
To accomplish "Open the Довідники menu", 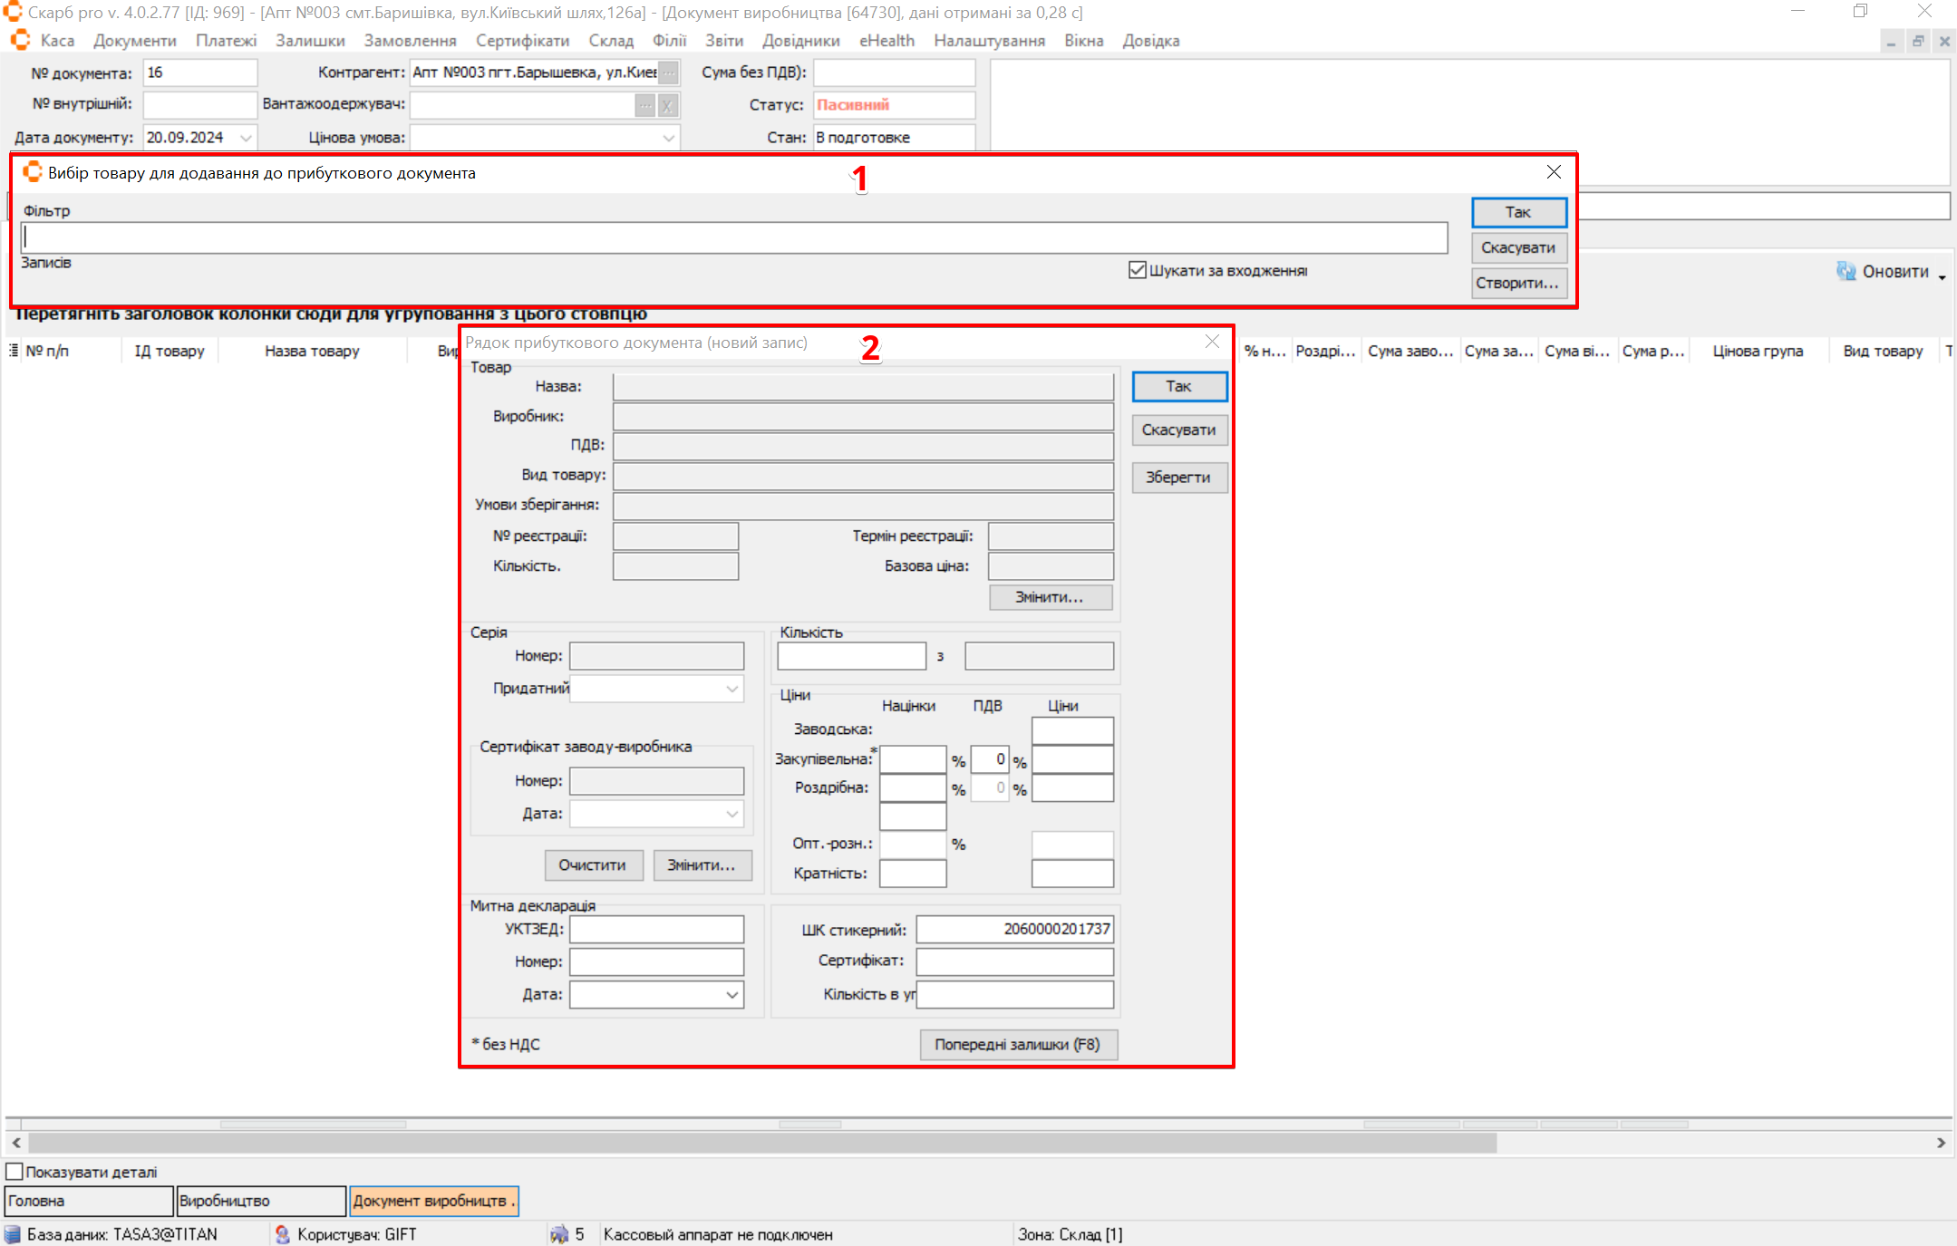I will click(800, 41).
